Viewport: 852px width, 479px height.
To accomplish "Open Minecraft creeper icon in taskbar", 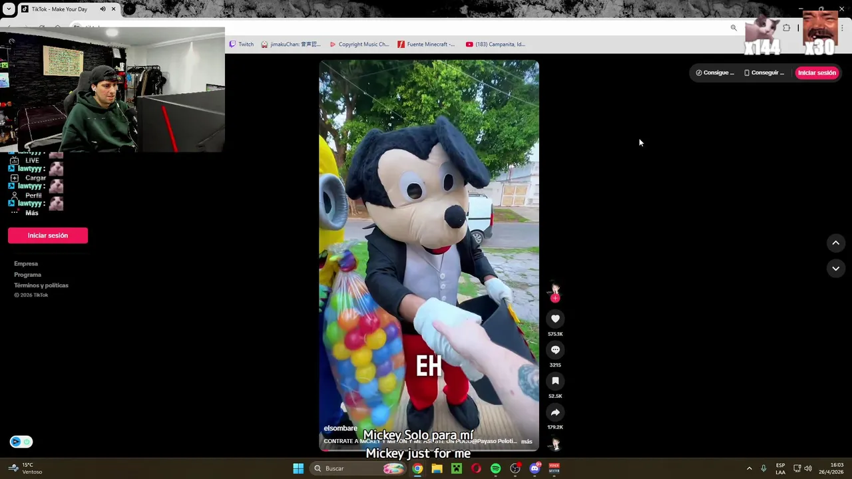I will pyautogui.click(x=456, y=468).
